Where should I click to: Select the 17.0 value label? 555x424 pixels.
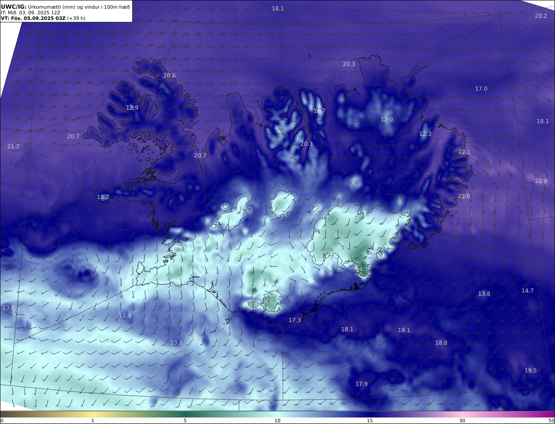click(481, 89)
